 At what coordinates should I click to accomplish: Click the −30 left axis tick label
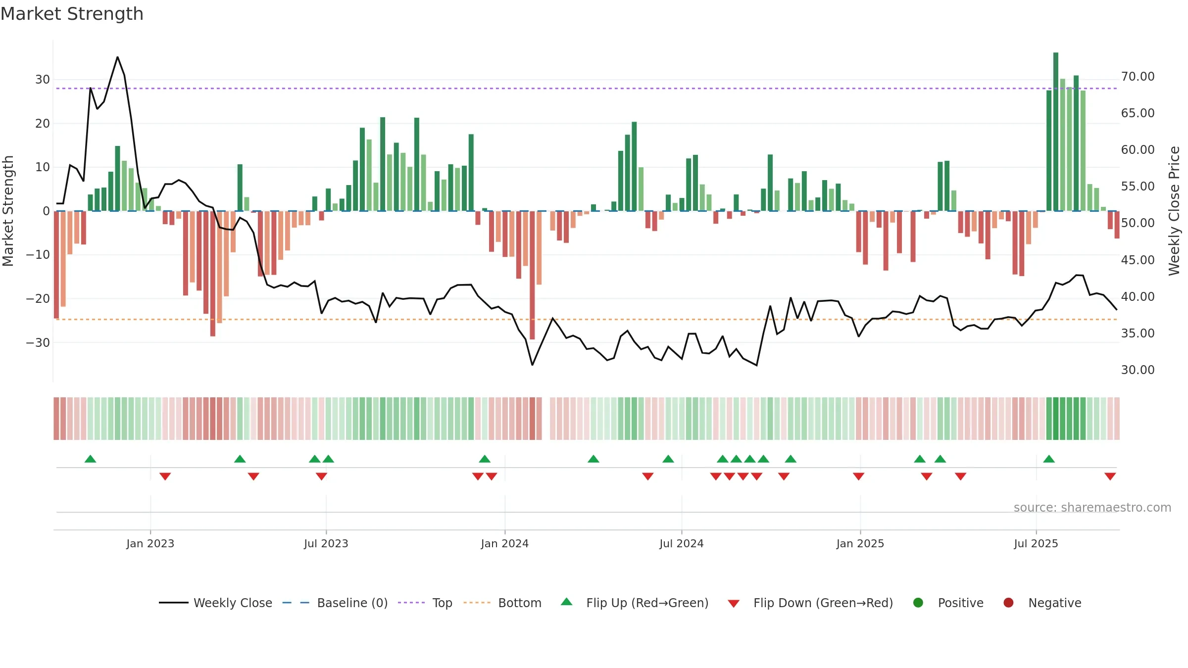pyautogui.click(x=38, y=342)
